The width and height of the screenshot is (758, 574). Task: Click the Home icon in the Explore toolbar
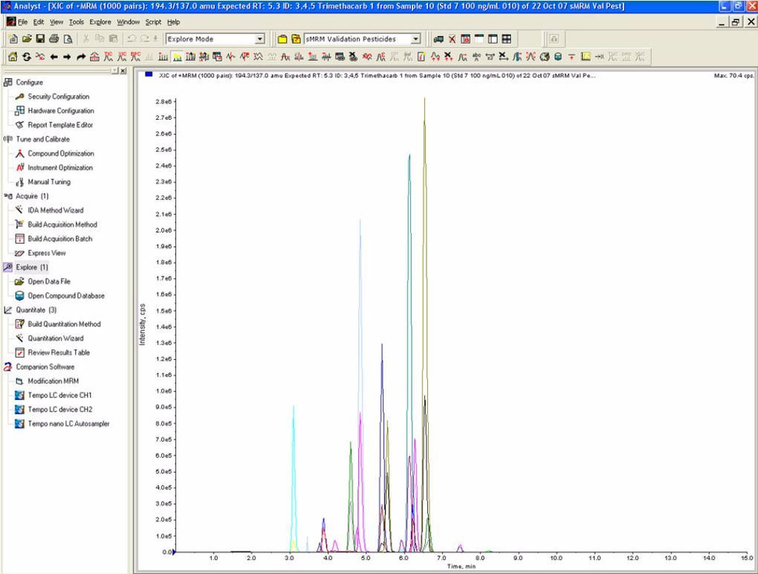click(13, 57)
